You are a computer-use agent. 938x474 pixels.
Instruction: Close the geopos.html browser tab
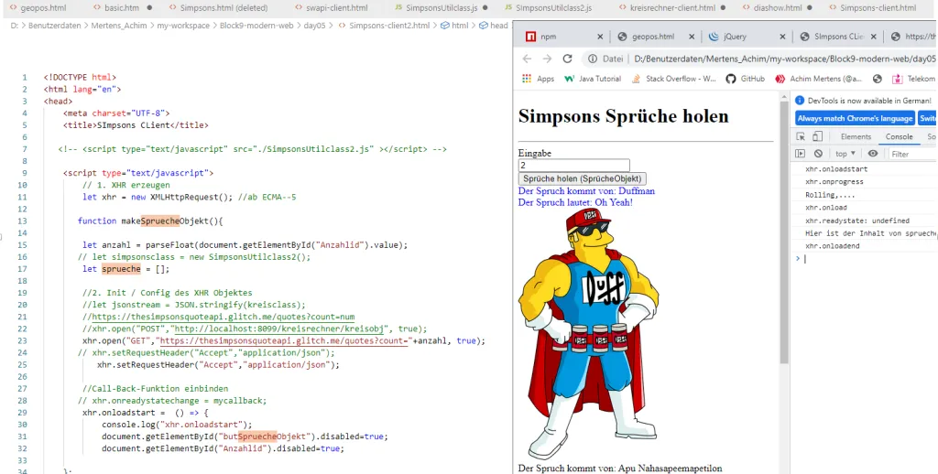(692, 37)
